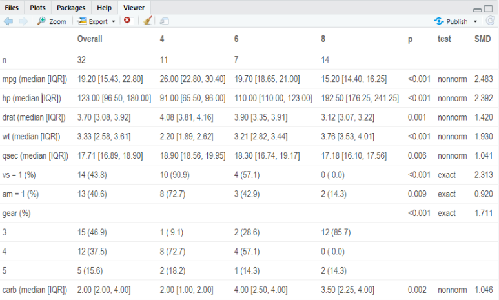499x300 pixels.
Task: Maximize the viewer pane
Action: (488, 8)
